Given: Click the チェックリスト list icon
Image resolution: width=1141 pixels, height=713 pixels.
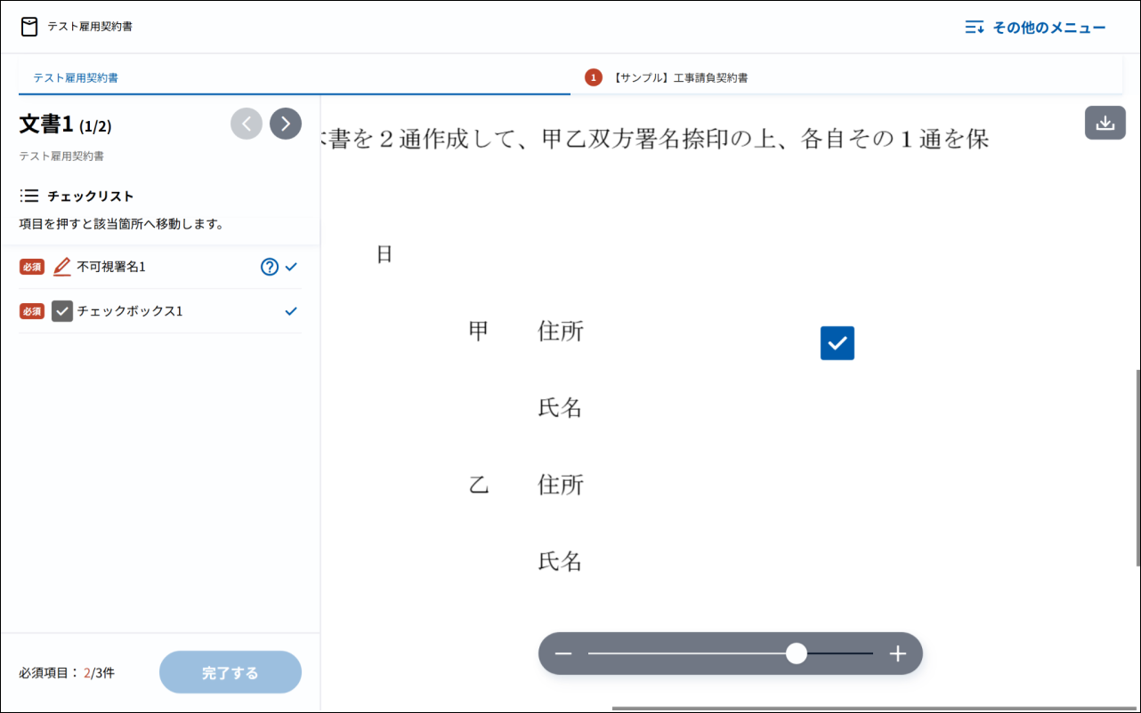Looking at the screenshot, I should (28, 196).
